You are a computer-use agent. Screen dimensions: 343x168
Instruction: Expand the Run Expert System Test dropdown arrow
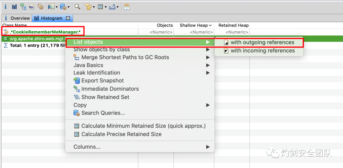coord(57,7)
